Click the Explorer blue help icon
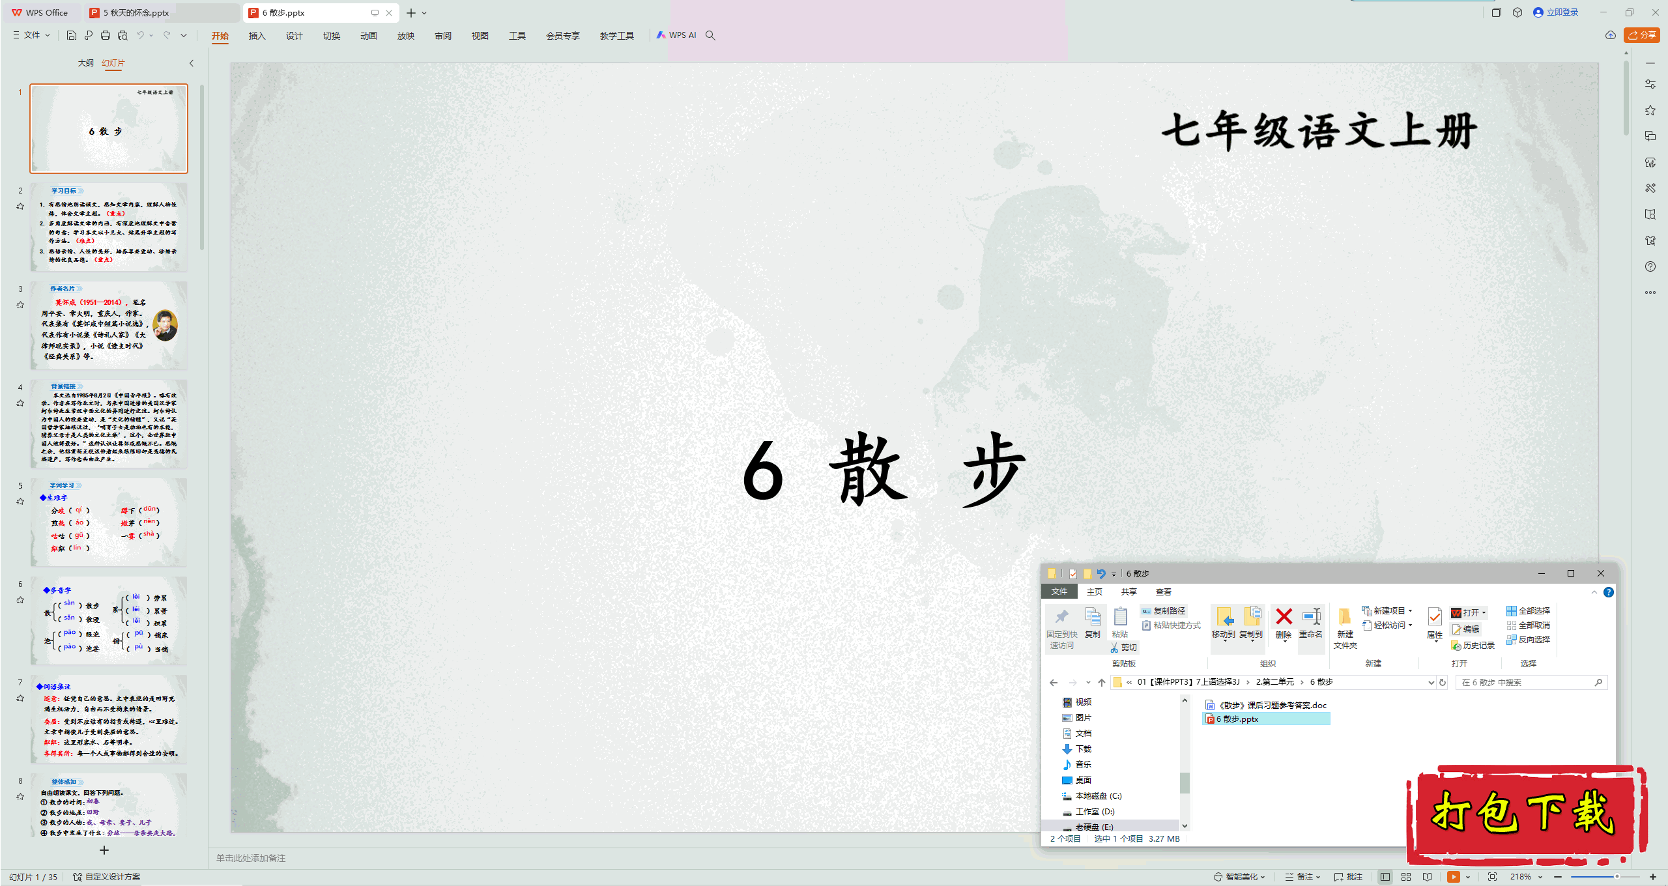Viewport: 1668px width, 886px height. [x=1609, y=592]
